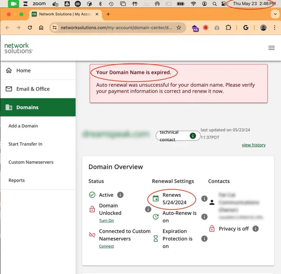Open the hamburger menu

271,48
